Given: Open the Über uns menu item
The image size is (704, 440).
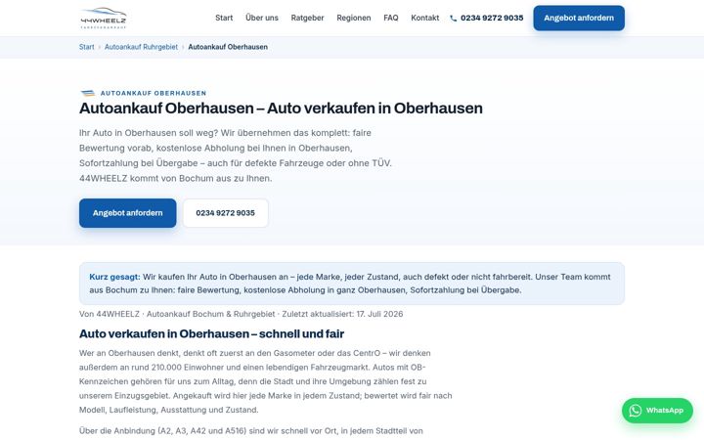Looking at the screenshot, I should [262, 18].
